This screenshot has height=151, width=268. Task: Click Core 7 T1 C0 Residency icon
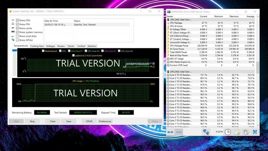pos(168,124)
